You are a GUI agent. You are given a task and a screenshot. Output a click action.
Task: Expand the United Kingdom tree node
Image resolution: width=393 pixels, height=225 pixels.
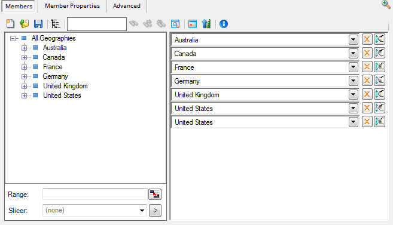point(24,86)
